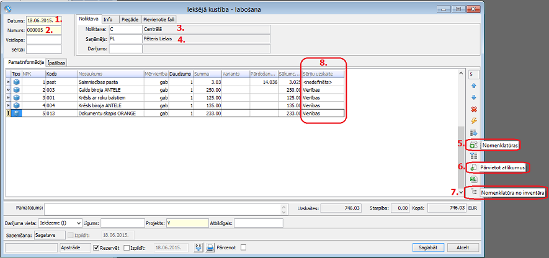549x258 pixels.
Task: Open Nomenklatūras with the green plus icon
Action: coord(474,145)
